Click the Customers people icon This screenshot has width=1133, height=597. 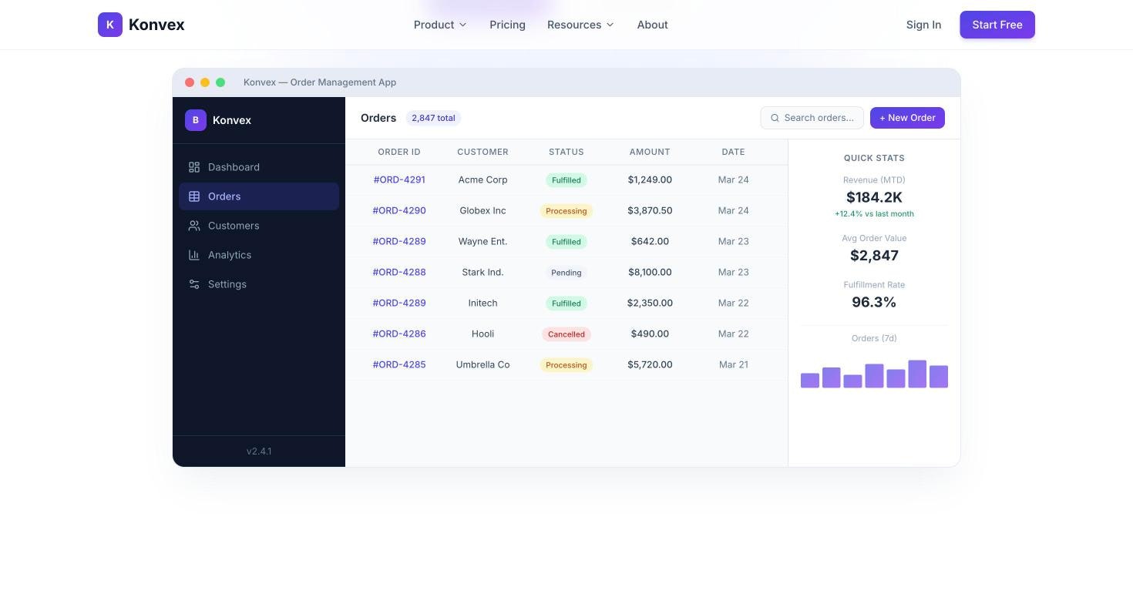tap(194, 226)
